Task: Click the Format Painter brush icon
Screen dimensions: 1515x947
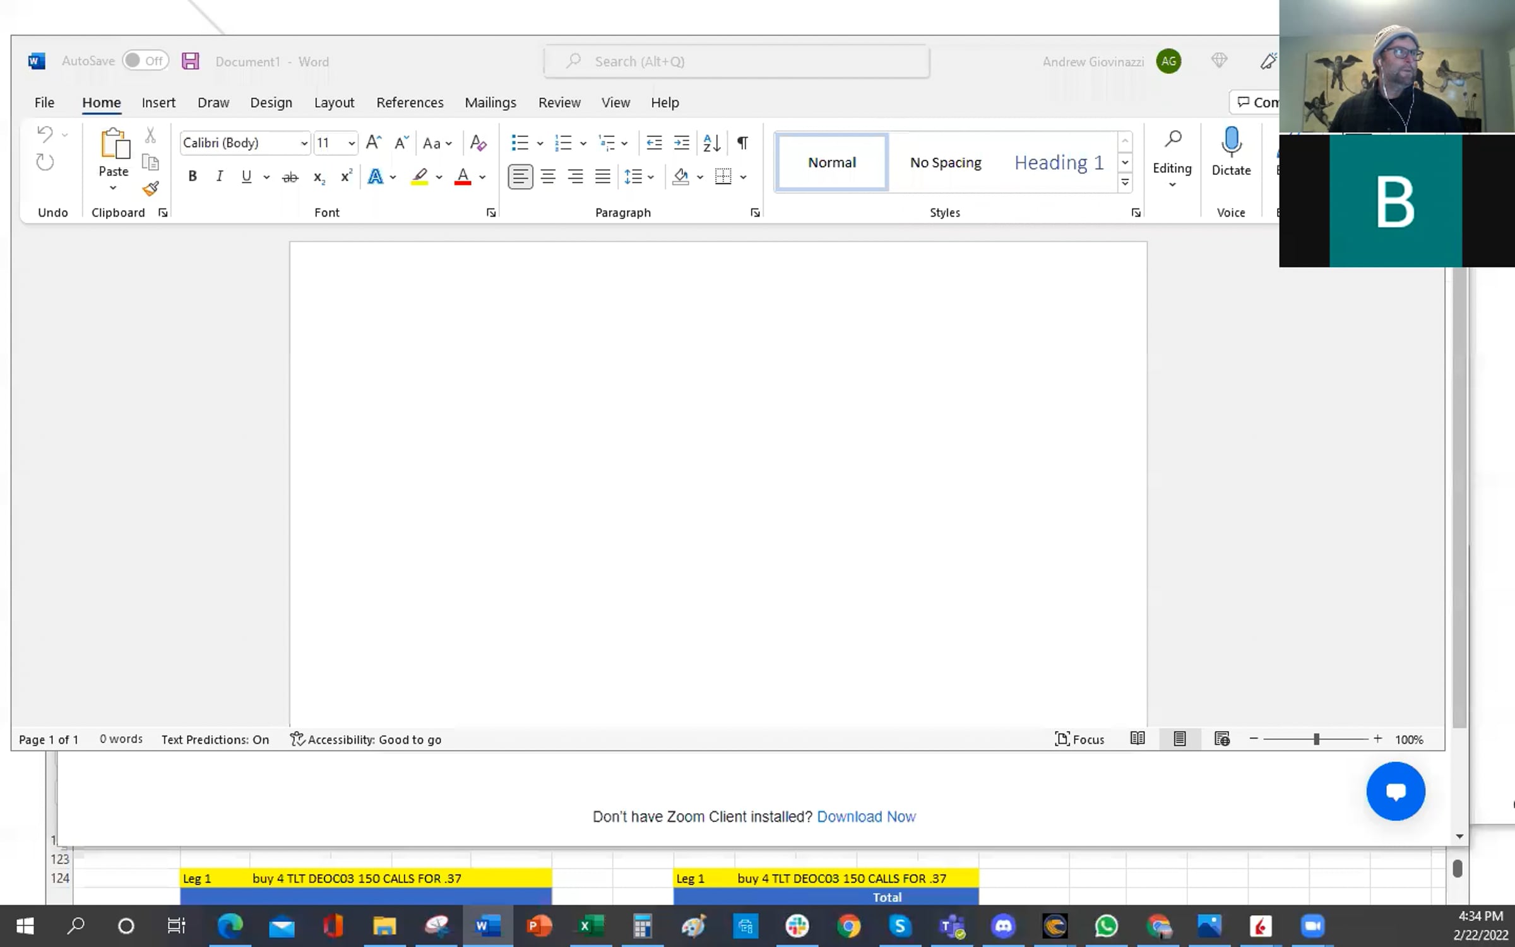Action: click(x=151, y=188)
